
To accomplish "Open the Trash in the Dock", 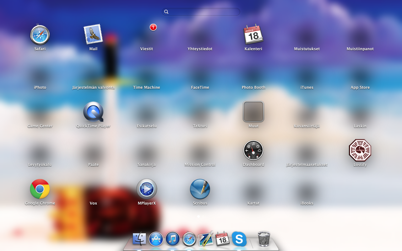I will click(264, 239).
